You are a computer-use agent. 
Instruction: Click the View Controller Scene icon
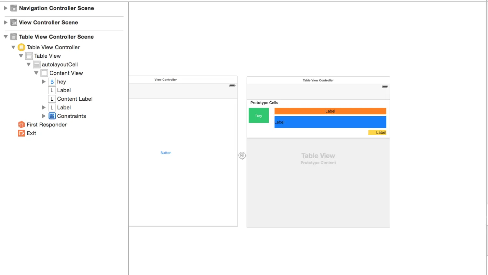[x=14, y=22]
